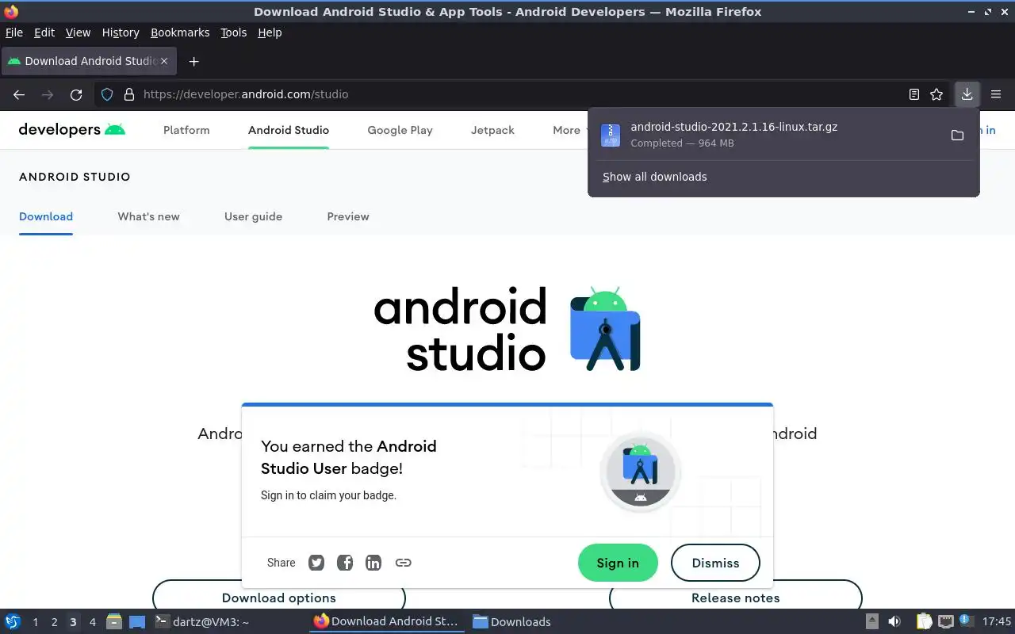Switch to the User guide tab
This screenshot has height=634, width=1015.
253,216
